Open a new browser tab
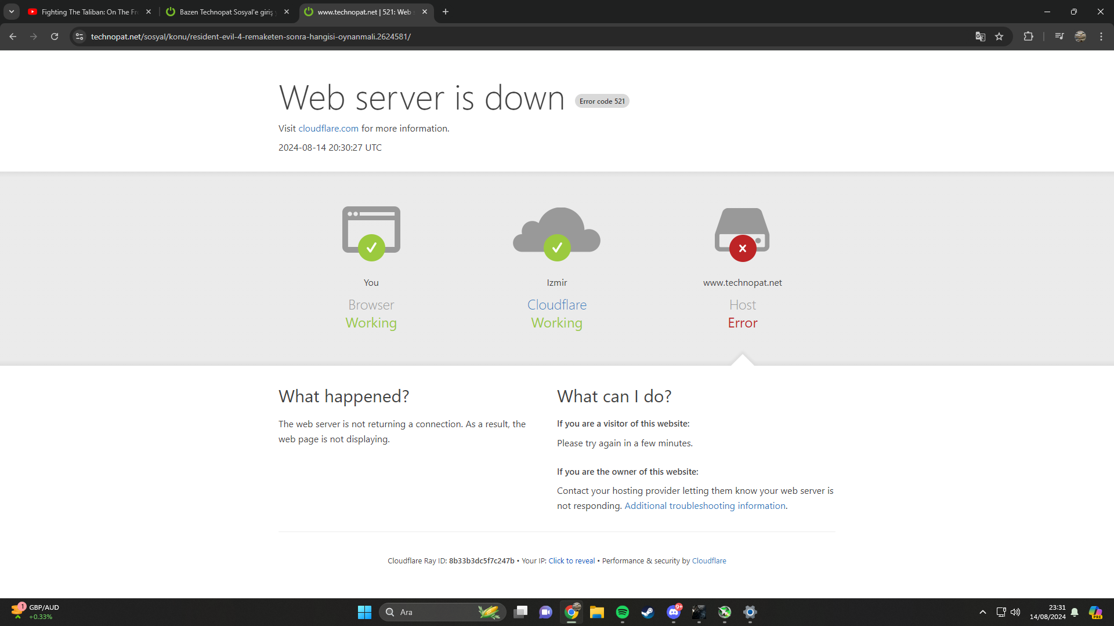 [445, 12]
